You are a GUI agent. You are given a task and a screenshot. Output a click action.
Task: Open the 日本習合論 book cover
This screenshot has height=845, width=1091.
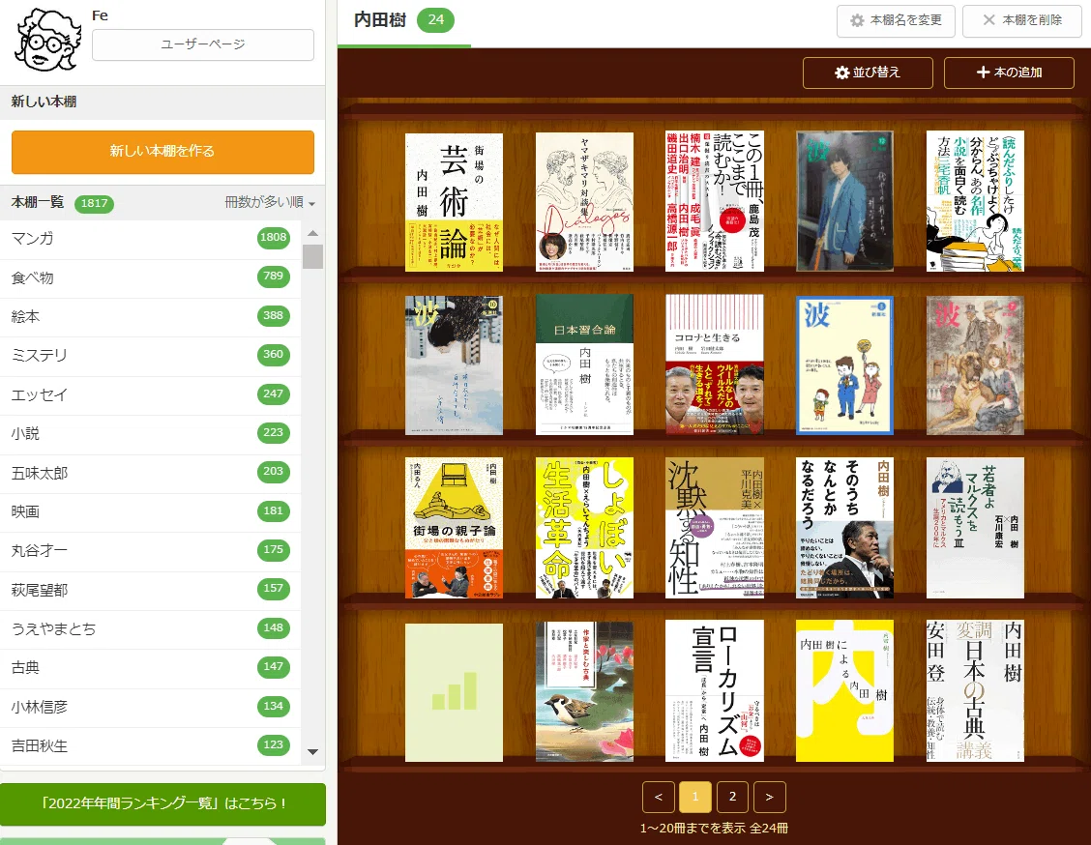(x=584, y=365)
